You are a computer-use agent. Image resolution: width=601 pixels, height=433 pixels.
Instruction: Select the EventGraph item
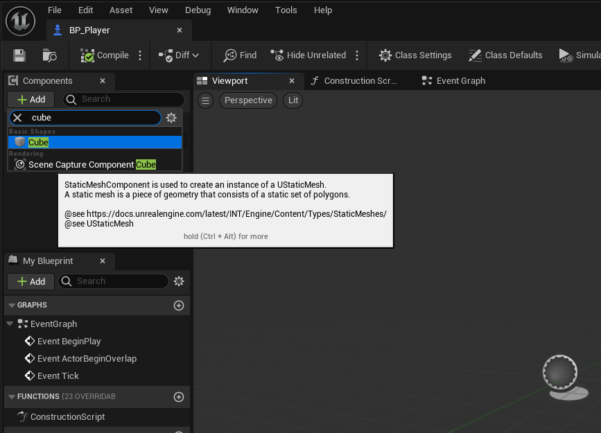(x=53, y=324)
